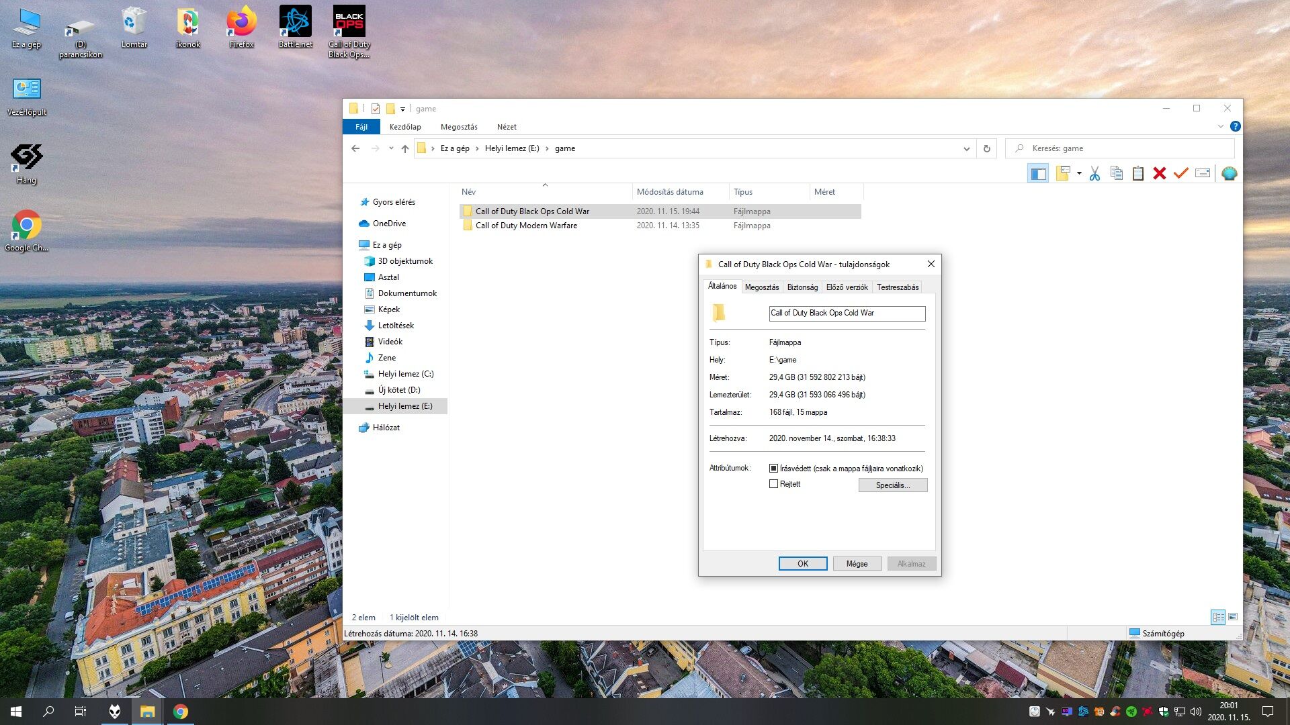The height and width of the screenshot is (725, 1290).
Task: Click the Speciális... button
Action: [x=893, y=485]
